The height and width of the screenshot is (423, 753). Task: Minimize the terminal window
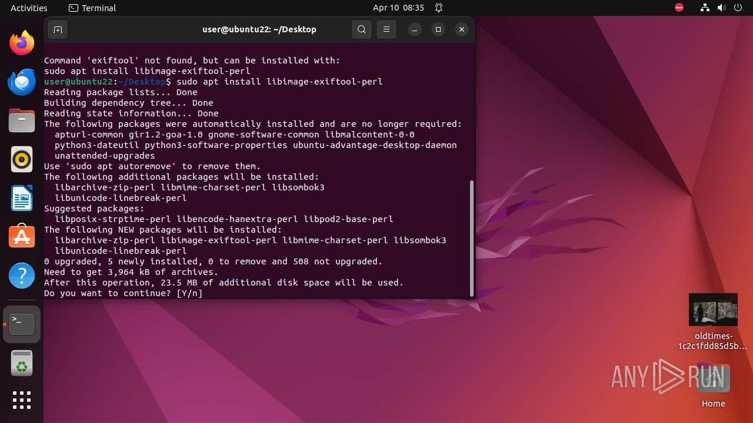415,29
